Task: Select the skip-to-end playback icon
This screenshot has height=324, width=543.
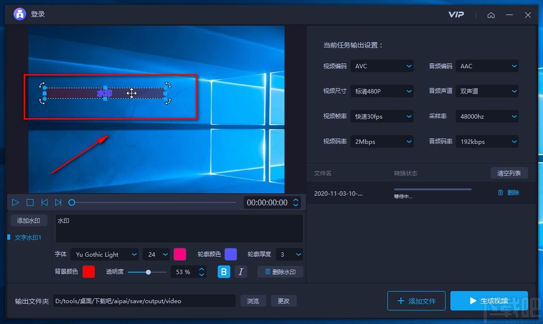Action: pyautogui.click(x=58, y=202)
